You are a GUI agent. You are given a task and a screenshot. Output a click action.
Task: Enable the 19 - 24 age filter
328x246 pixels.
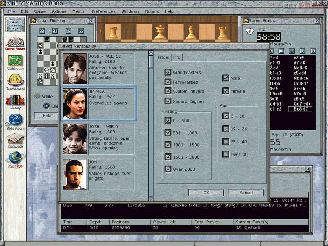pos(226,129)
